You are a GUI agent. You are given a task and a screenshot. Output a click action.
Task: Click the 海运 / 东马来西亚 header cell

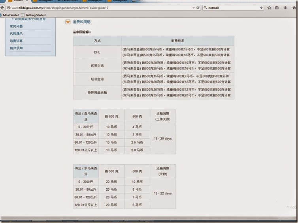coord(86,171)
